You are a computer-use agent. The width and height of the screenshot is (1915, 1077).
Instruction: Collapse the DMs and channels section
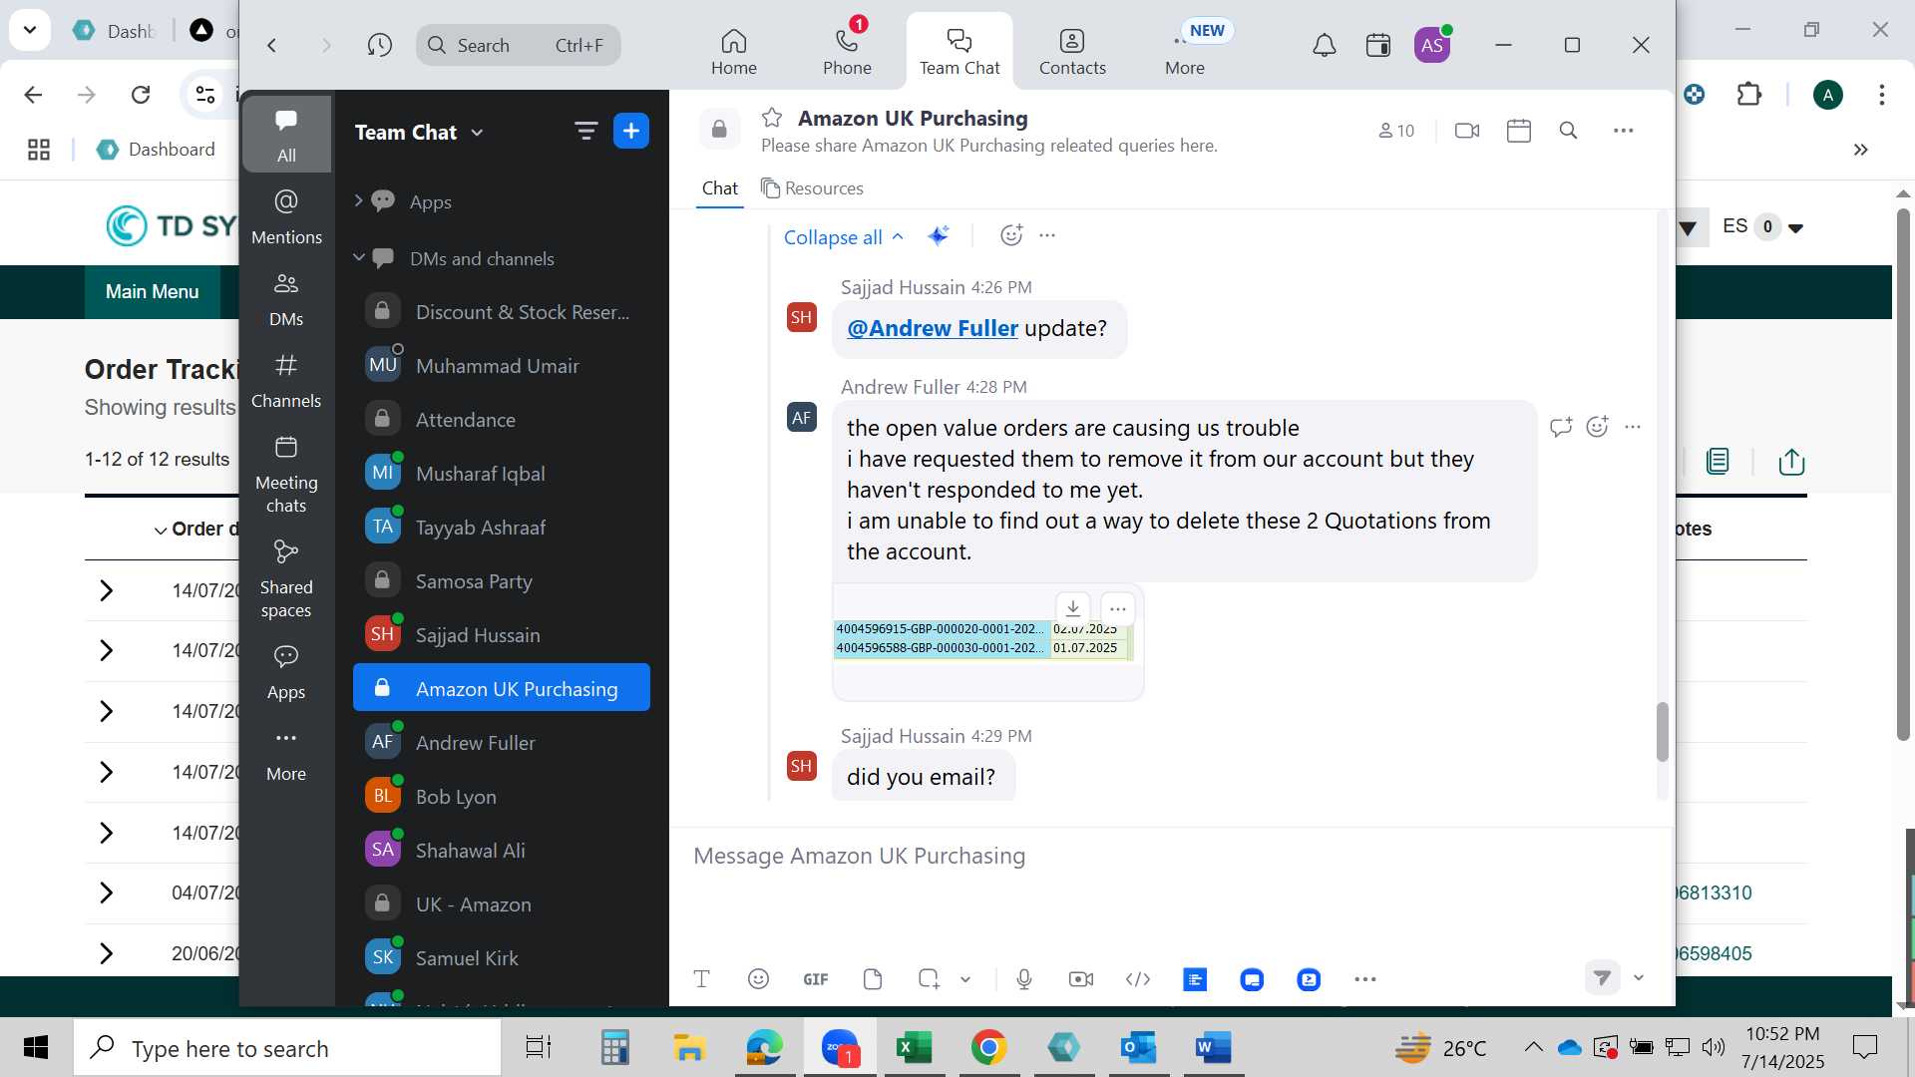(x=359, y=258)
